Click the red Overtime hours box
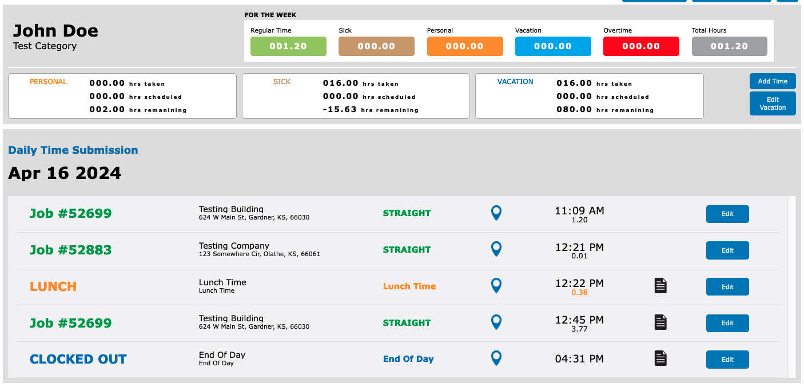This screenshot has width=804, height=387. tap(641, 46)
